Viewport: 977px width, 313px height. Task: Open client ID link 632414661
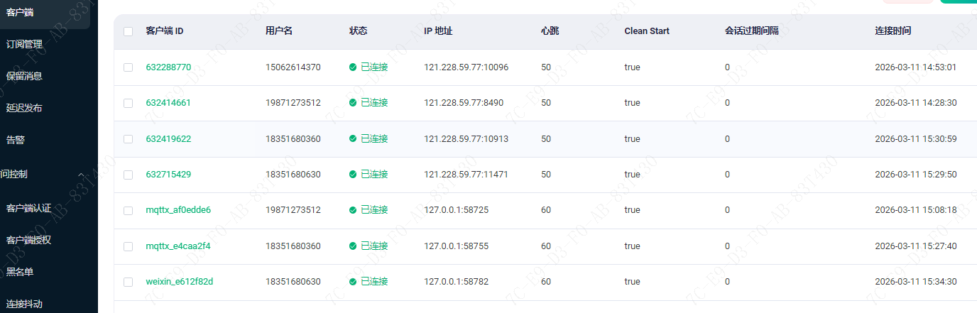click(x=168, y=103)
